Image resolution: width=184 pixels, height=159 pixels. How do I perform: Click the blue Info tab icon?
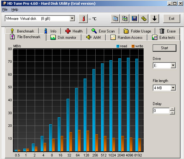click(46, 31)
